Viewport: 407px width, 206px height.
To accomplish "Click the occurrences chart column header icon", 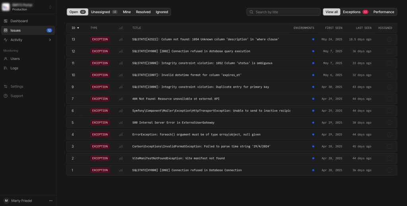I will (x=121, y=28).
